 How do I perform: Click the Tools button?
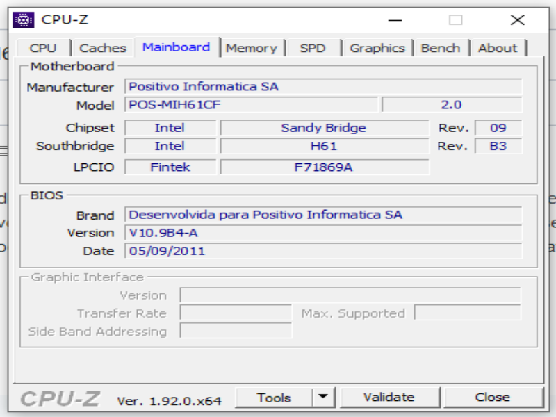(274, 398)
